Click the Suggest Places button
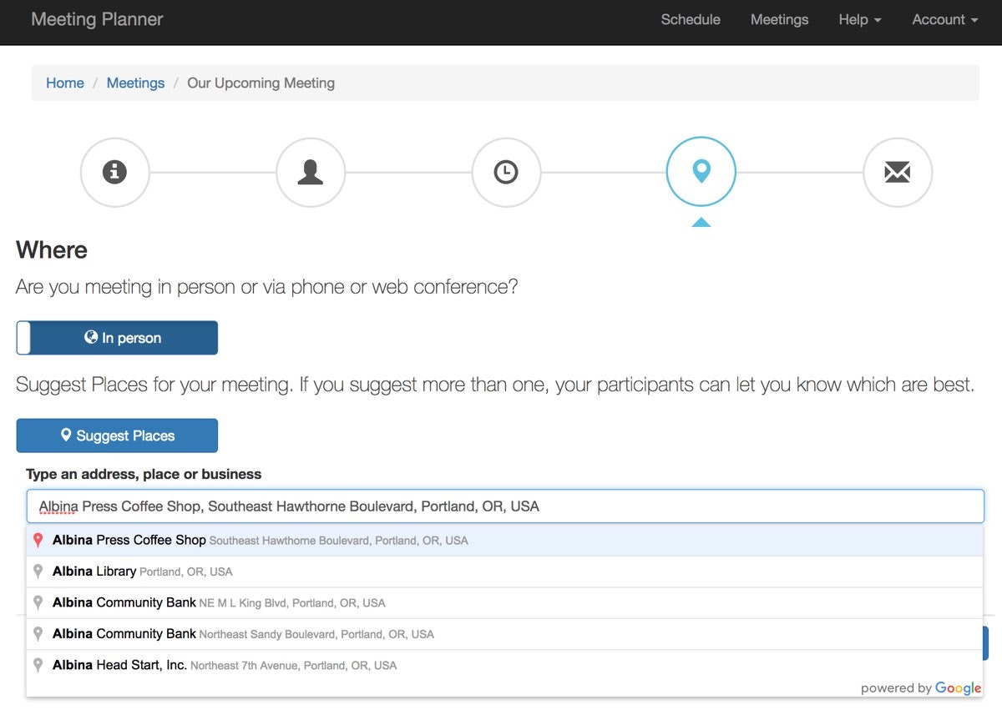The image size is (1002, 720). click(117, 435)
